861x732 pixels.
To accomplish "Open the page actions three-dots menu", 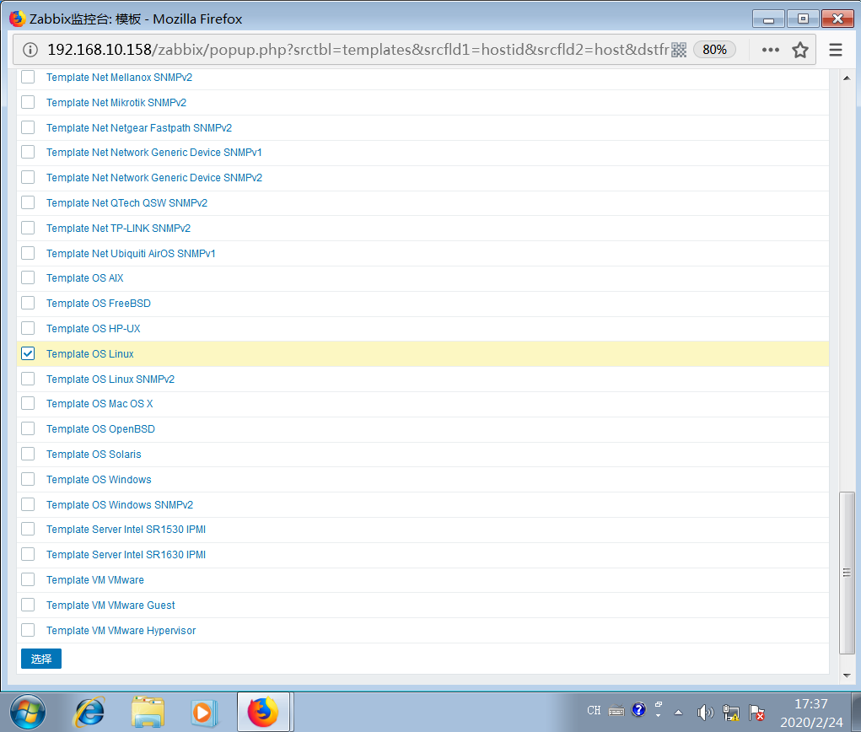I will click(771, 50).
